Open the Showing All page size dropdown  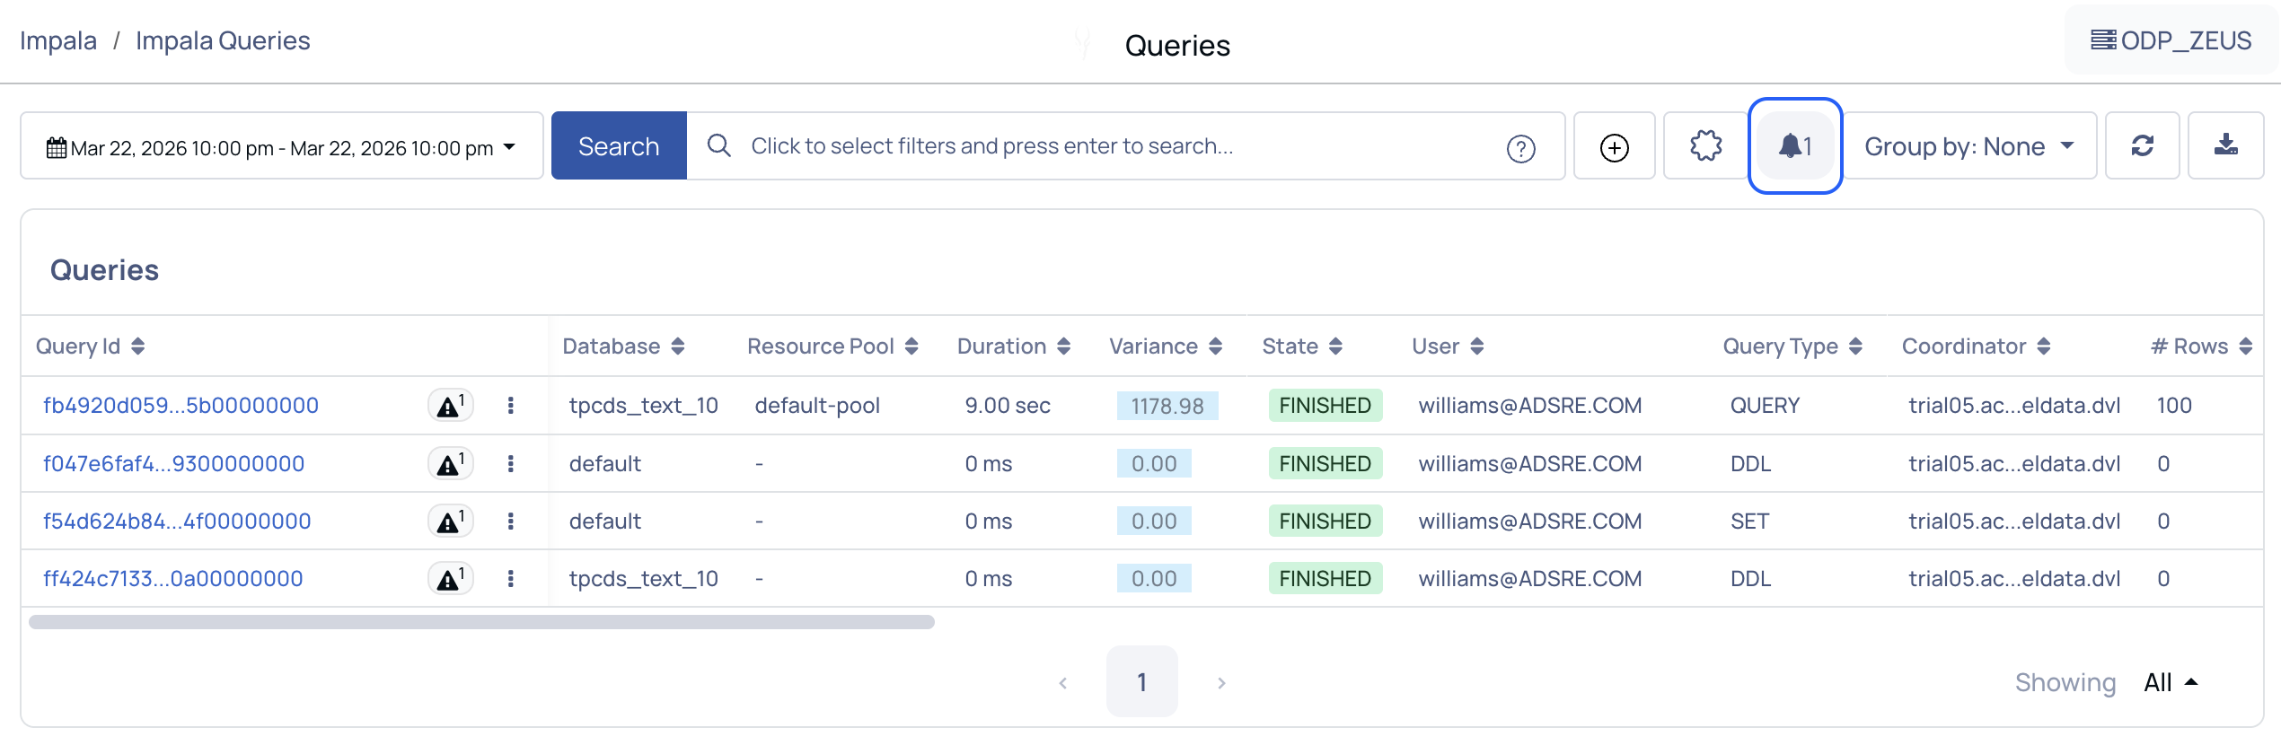coord(2170,682)
